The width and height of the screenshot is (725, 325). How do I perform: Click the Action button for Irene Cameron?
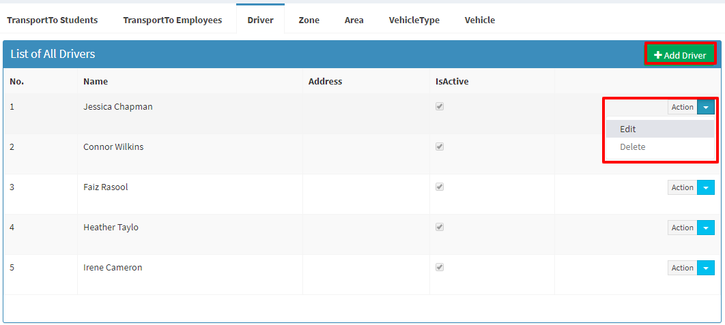coord(683,268)
